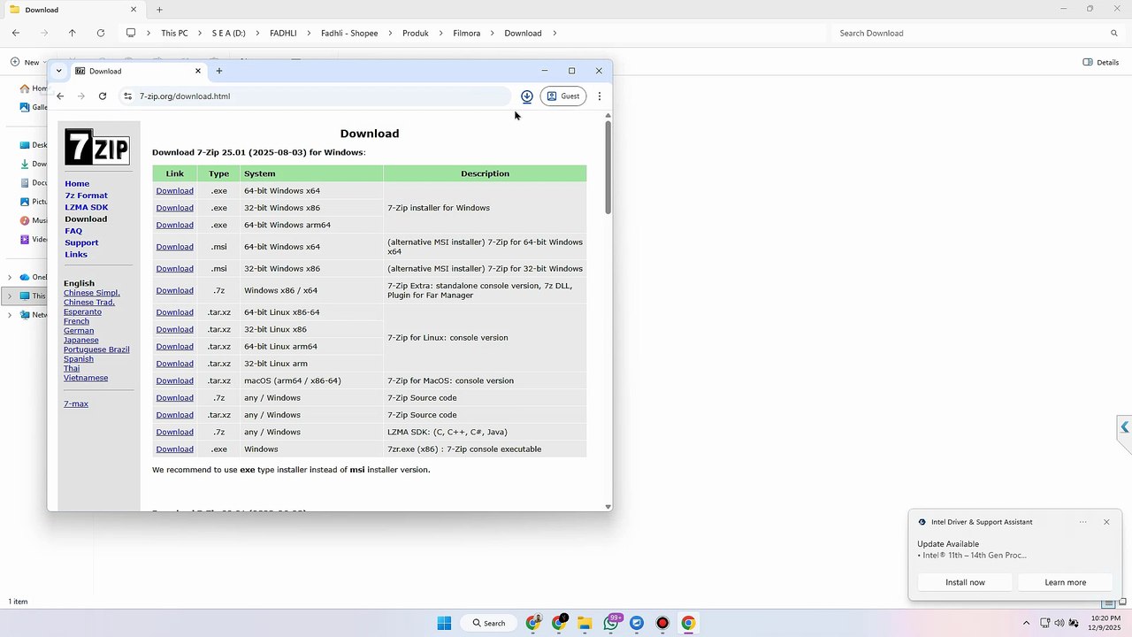
Task: Download the 64-bit x64 .msi installer
Action: coord(174,247)
